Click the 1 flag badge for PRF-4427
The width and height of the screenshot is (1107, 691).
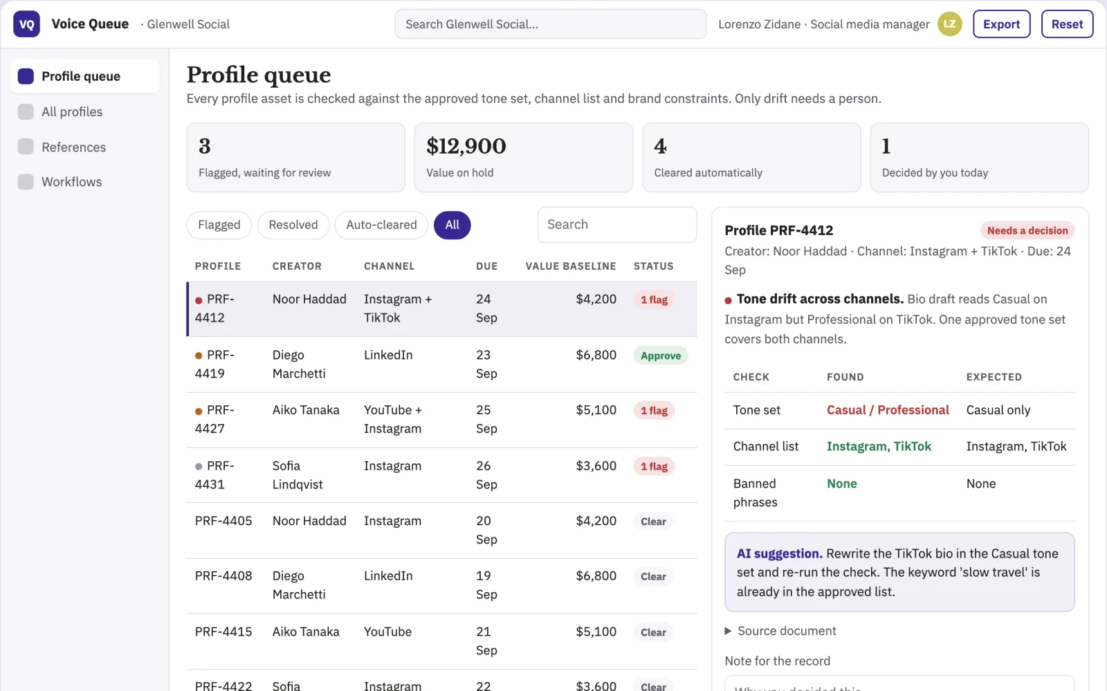[x=654, y=411]
